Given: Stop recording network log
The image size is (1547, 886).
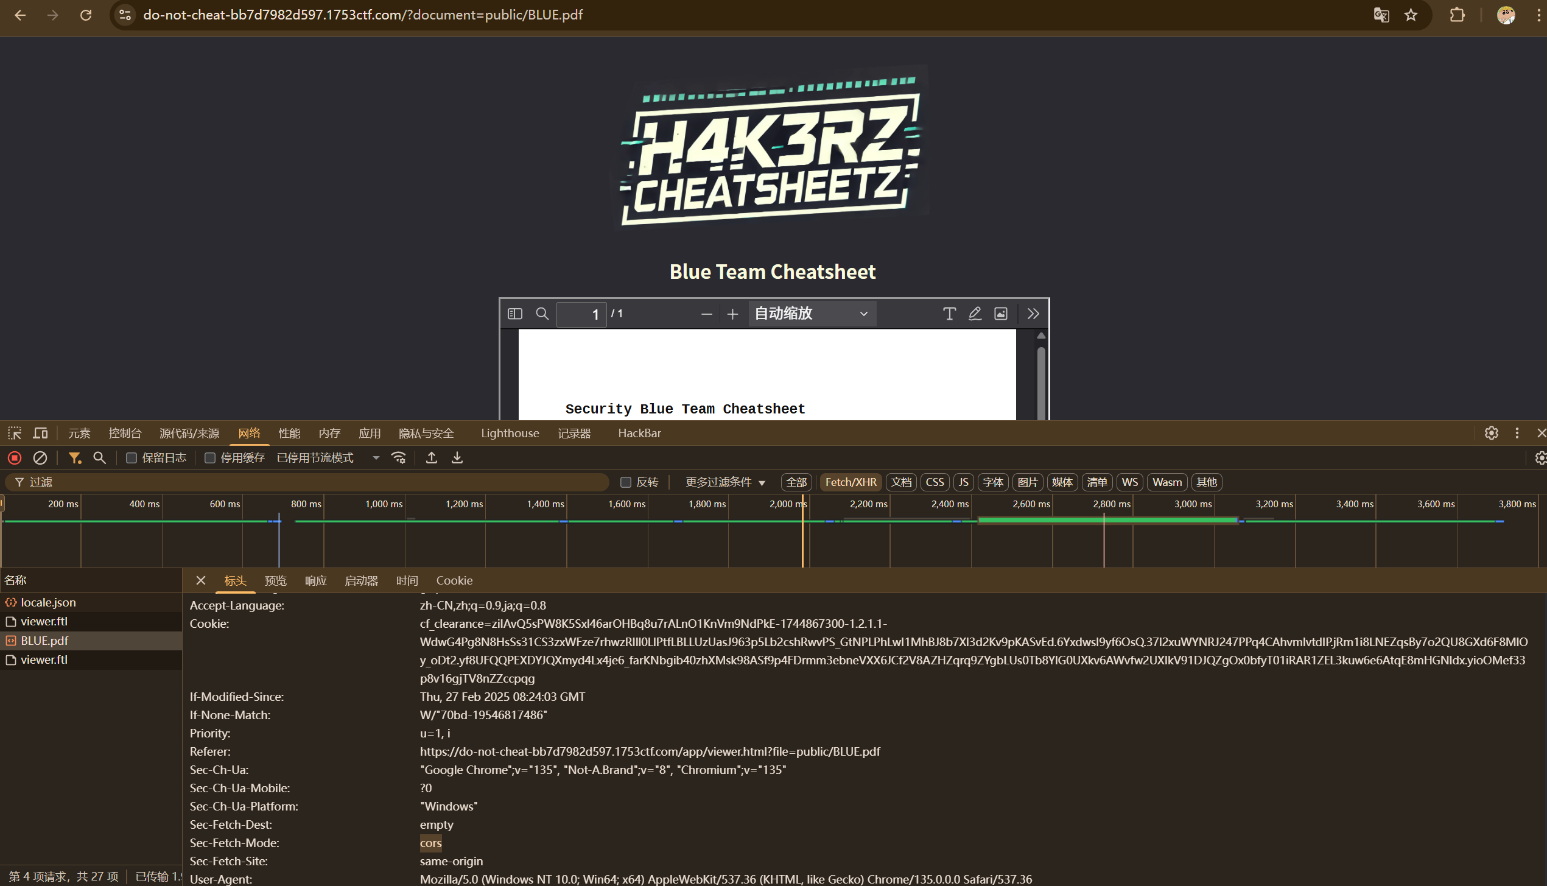Looking at the screenshot, I should point(15,458).
